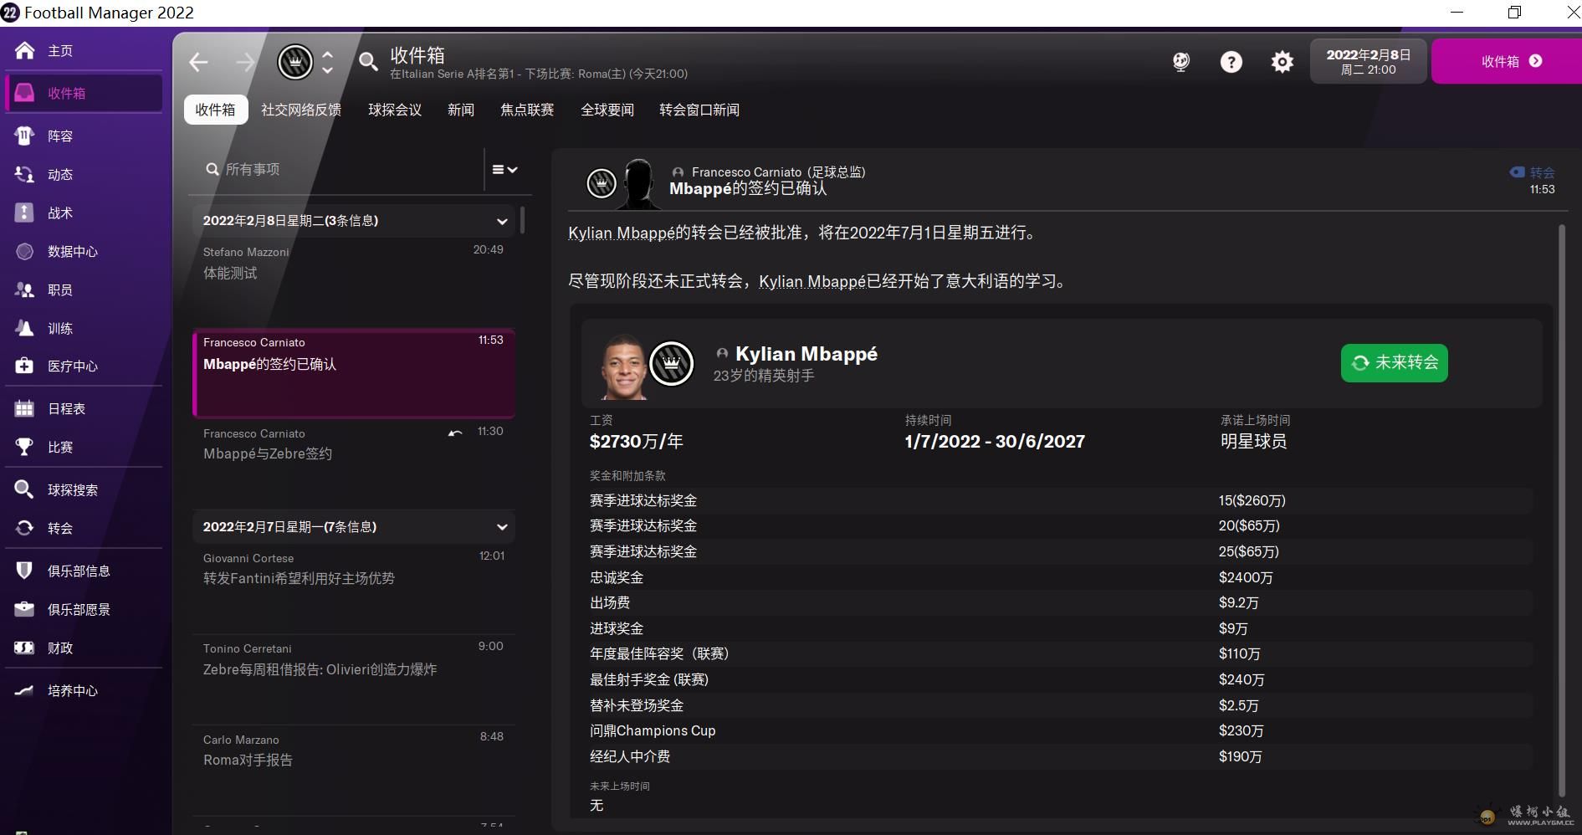Click the Zebre badge beside Mbappé's photo
Image resolution: width=1582 pixels, height=835 pixels.
(x=672, y=363)
